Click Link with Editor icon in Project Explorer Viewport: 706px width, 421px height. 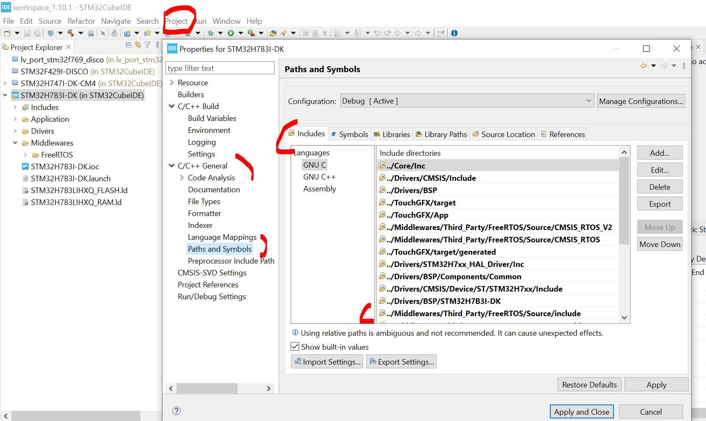138,45
